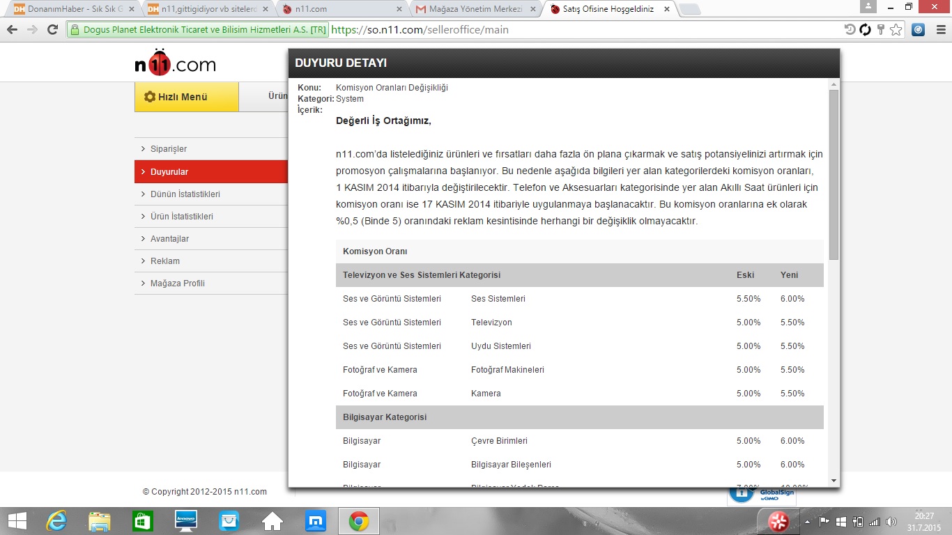Viewport: 952px width, 535px height.
Task: Click the 6.00% new rate for Ses Sistemleri
Action: tap(792, 299)
